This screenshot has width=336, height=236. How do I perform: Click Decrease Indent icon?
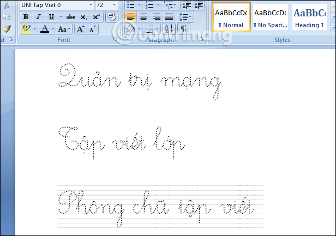click(x=187, y=5)
